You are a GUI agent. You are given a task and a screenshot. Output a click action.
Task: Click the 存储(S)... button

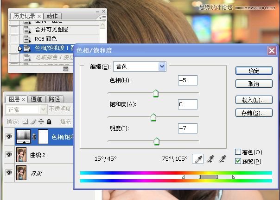(254, 113)
